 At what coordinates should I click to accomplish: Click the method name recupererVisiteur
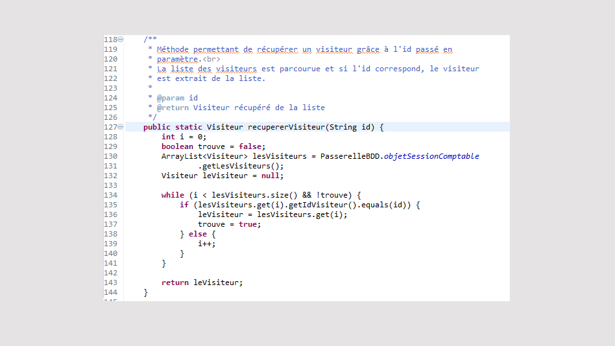(286, 127)
